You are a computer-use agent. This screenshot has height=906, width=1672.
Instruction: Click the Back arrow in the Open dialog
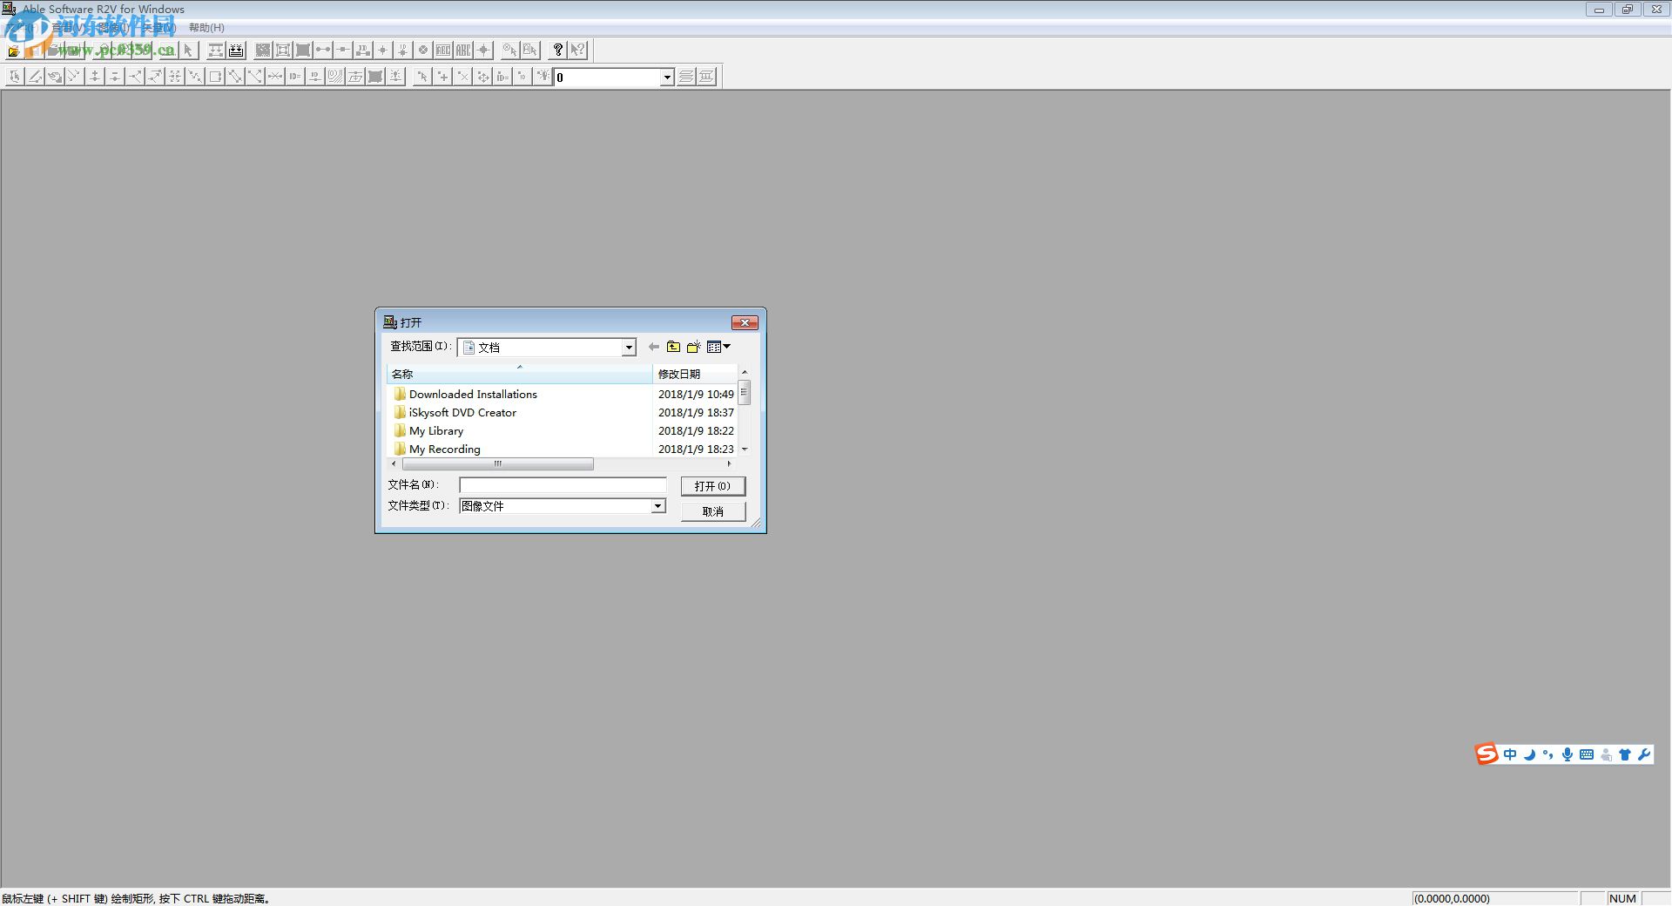click(654, 347)
